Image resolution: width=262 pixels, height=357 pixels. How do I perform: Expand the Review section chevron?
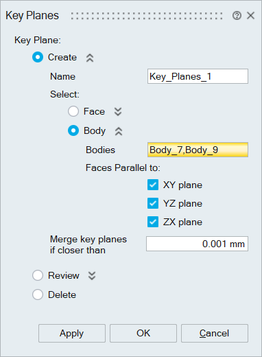click(92, 276)
